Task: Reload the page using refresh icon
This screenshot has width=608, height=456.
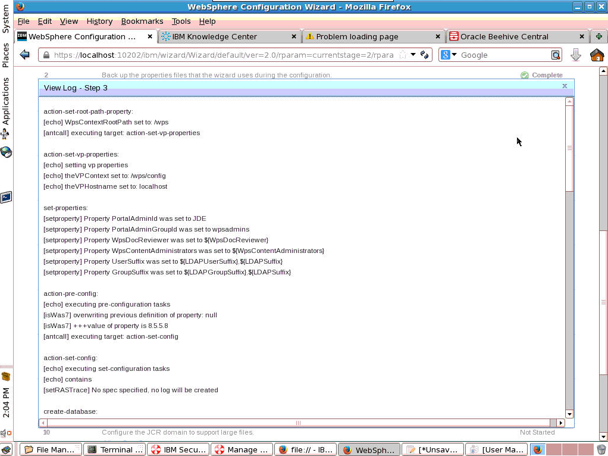Action: coord(424,55)
